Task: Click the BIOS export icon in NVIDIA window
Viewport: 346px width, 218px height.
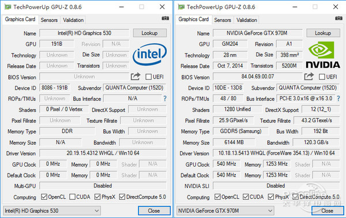Action: (309, 77)
